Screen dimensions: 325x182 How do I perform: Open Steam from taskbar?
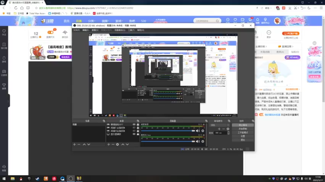pyautogui.click(x=37, y=179)
